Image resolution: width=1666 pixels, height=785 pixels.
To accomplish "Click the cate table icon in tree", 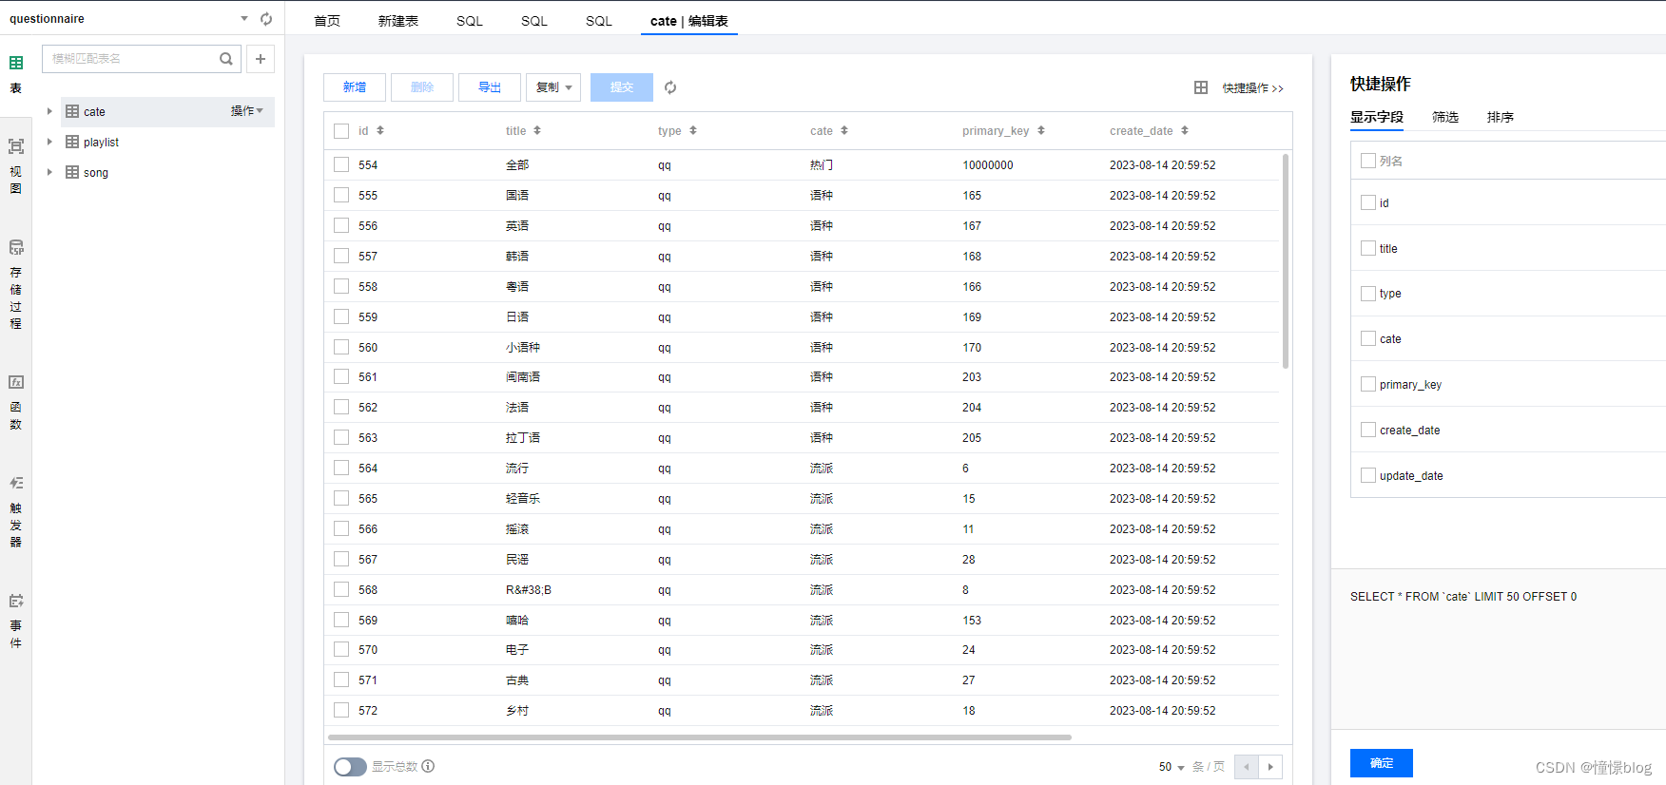I will [72, 111].
